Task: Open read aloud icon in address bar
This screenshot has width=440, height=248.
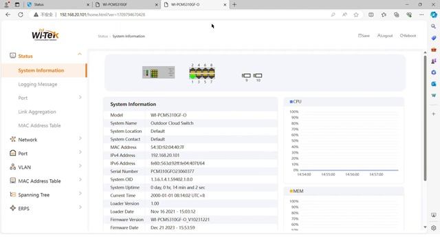Action: point(344,14)
